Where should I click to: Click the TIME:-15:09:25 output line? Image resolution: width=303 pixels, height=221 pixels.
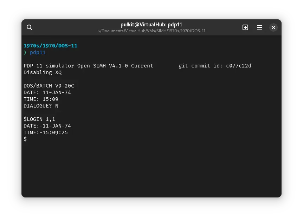pyautogui.click(x=46, y=132)
